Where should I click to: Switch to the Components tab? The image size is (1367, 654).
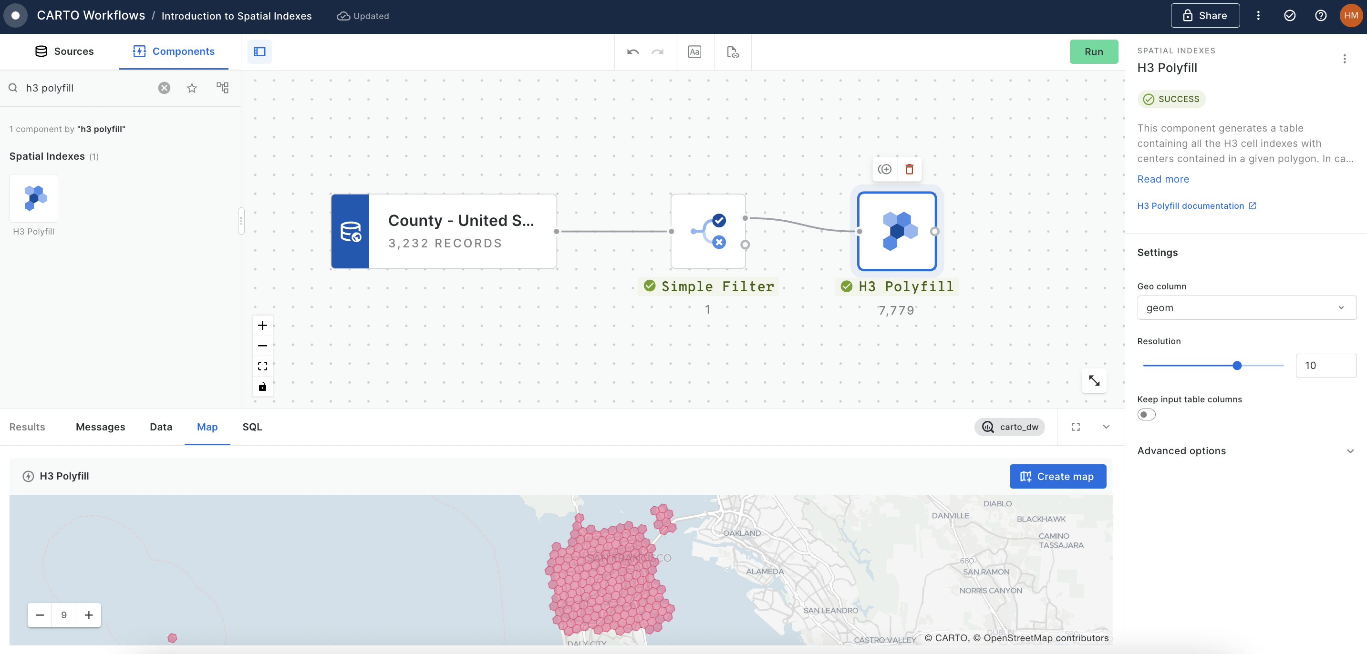tap(174, 51)
